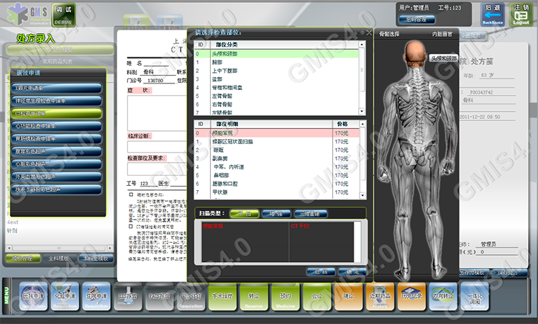Select 头颅和颈部 category row
Viewport: 538px width, 324px height.
tap(276, 53)
